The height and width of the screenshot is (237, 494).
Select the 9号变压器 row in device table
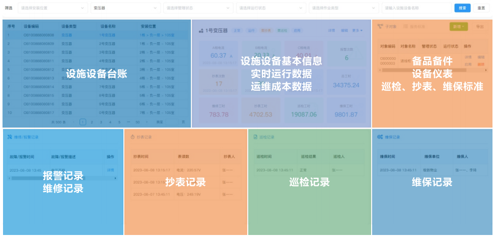(x=97, y=104)
